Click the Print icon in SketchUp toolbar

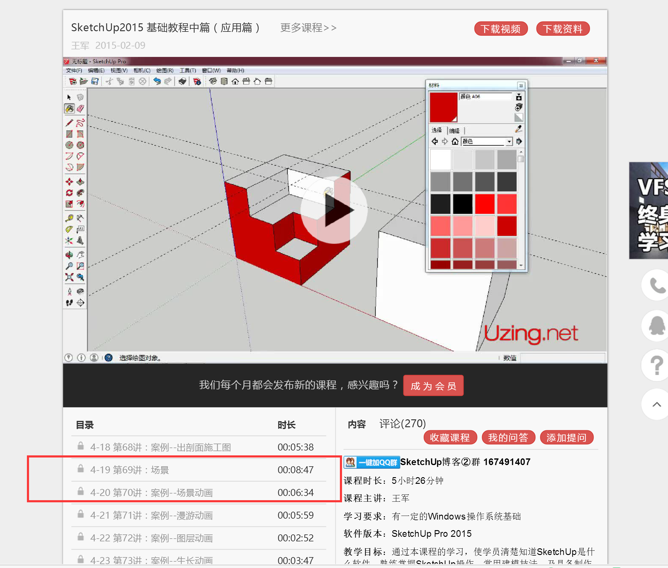[182, 81]
